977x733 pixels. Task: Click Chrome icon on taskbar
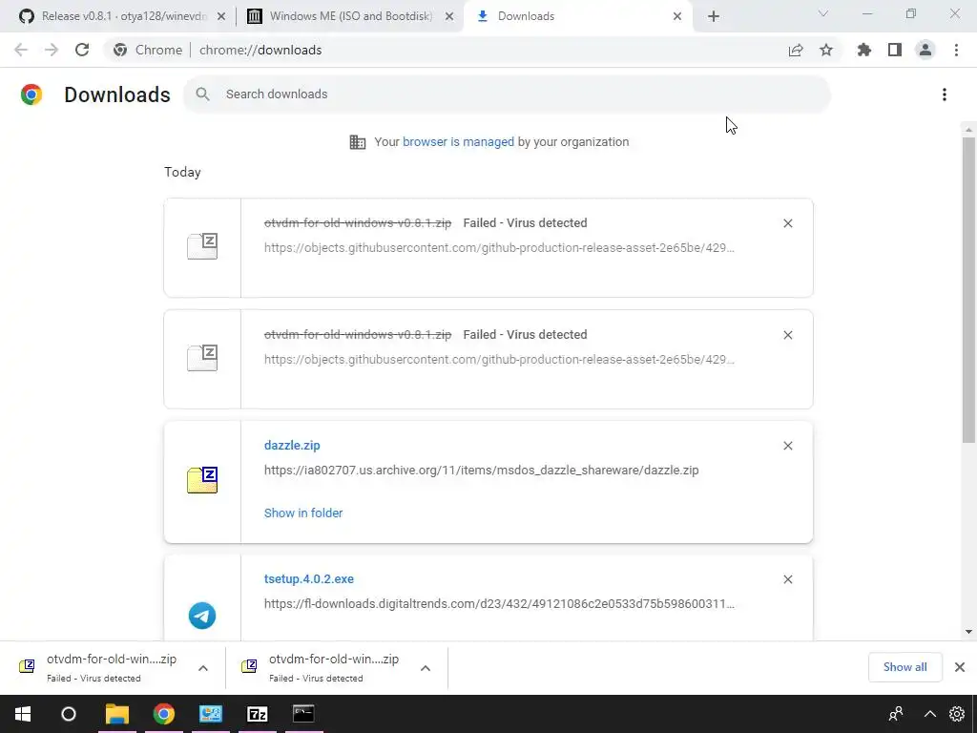click(164, 714)
